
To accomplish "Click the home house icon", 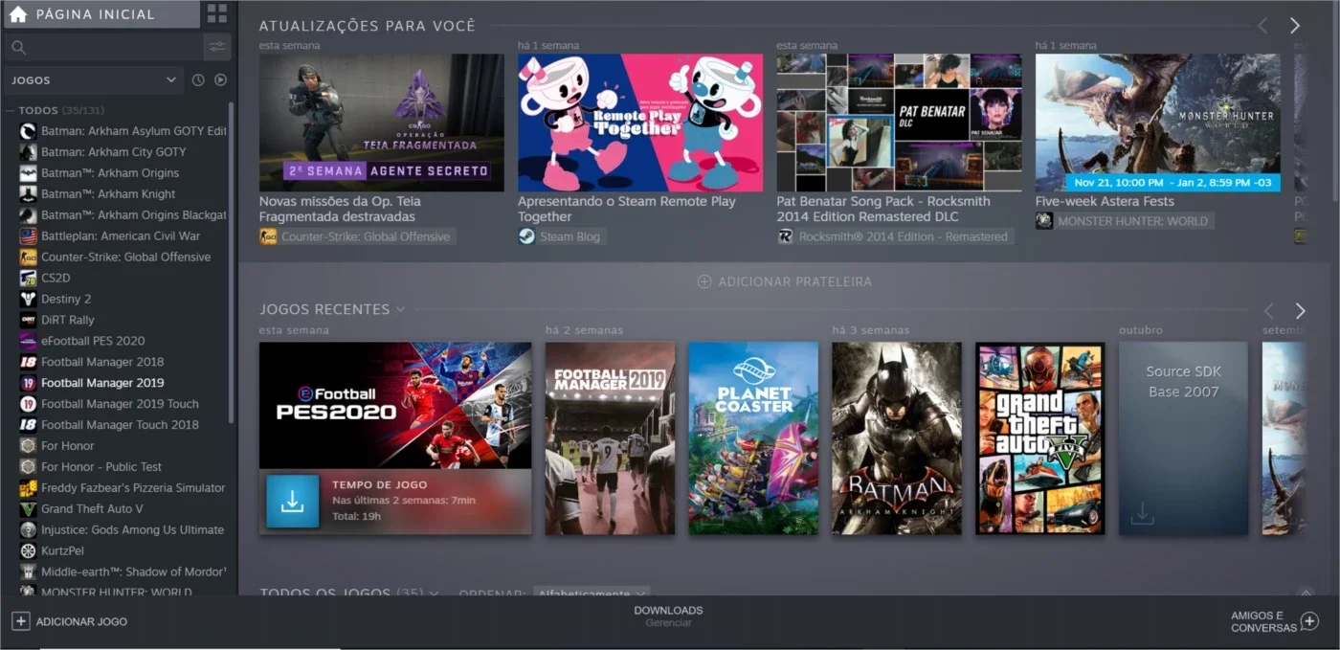I will tap(17, 14).
